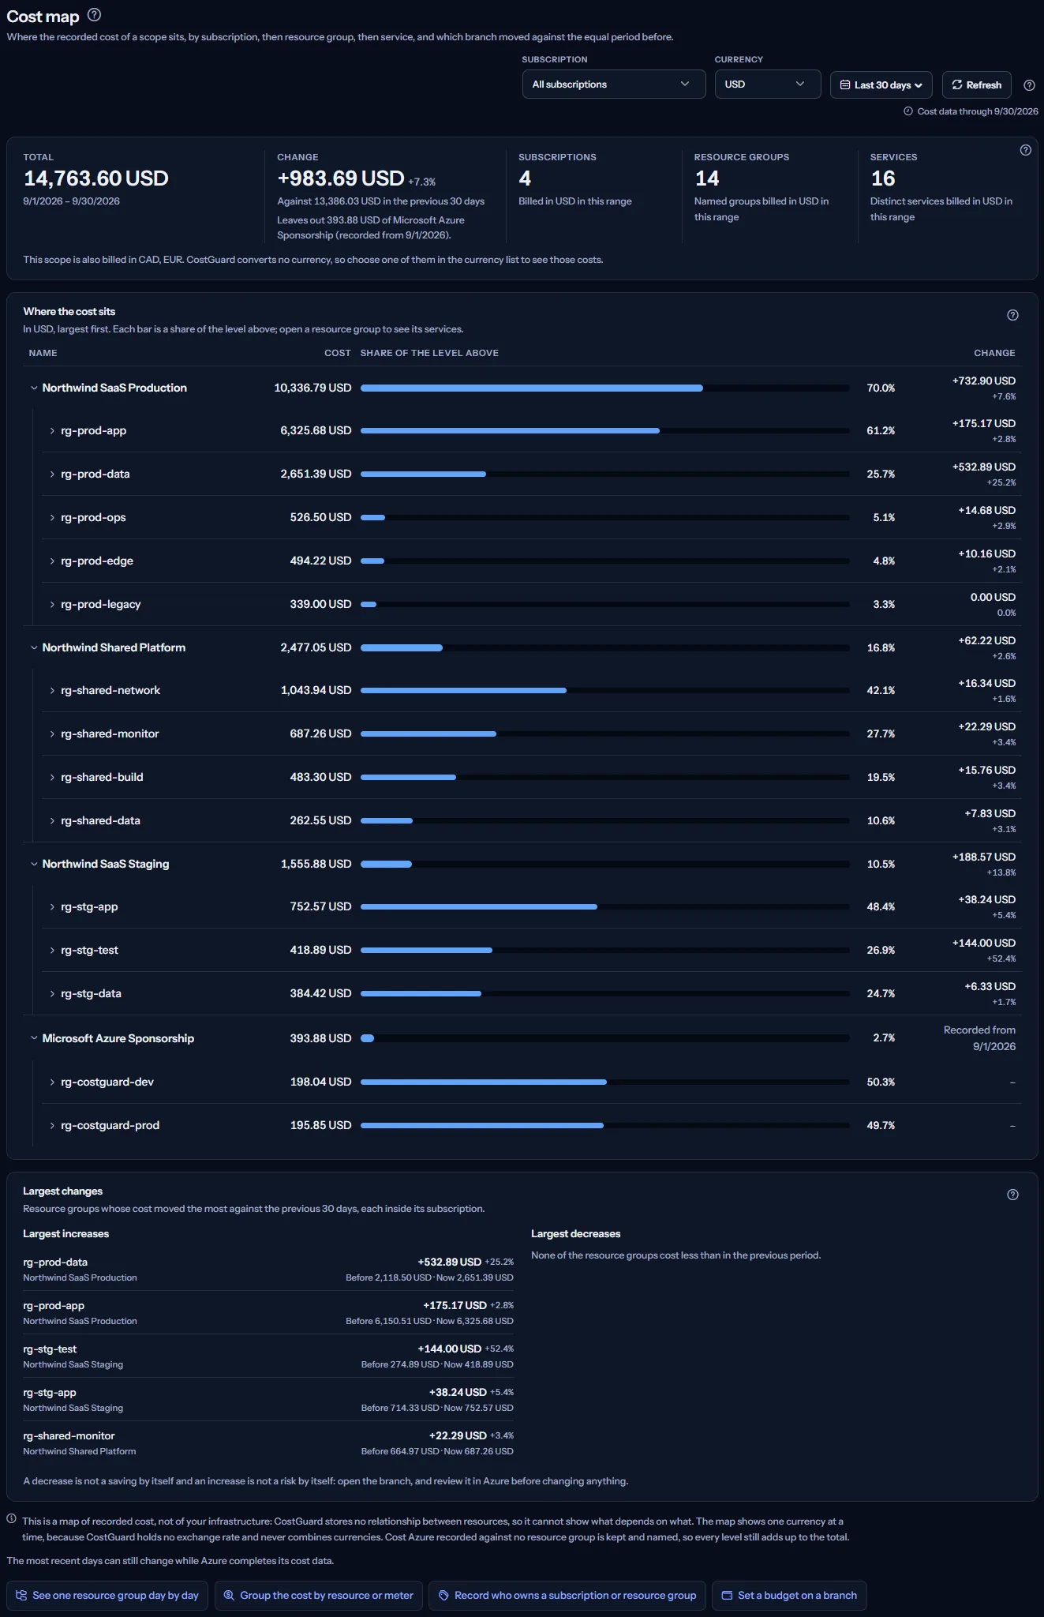The image size is (1044, 1617).
Task: Click the +983.69 USD change value
Action: 341,178
